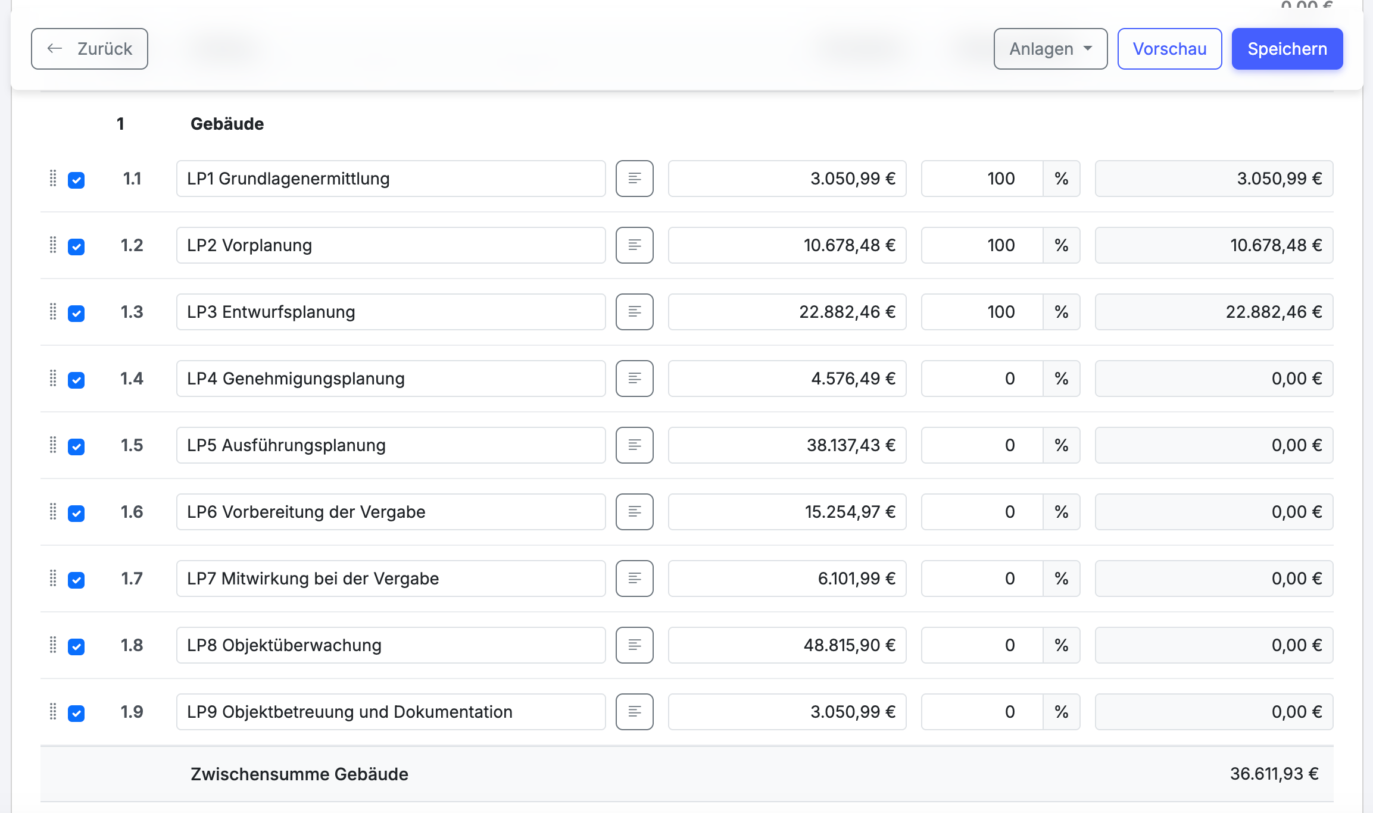Open description icon for LP5 Ausführungsplanung
This screenshot has height=813, width=1373.
pyautogui.click(x=634, y=445)
